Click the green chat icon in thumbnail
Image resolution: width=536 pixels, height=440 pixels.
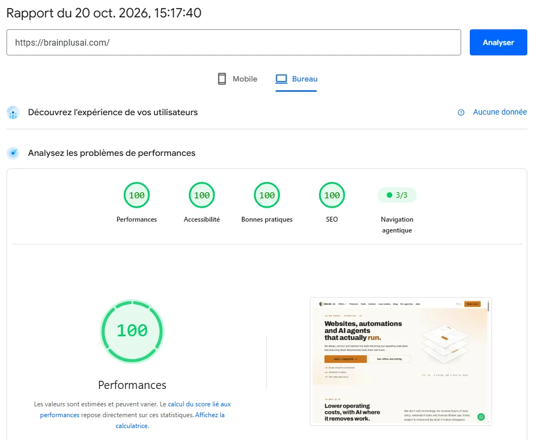point(481,417)
